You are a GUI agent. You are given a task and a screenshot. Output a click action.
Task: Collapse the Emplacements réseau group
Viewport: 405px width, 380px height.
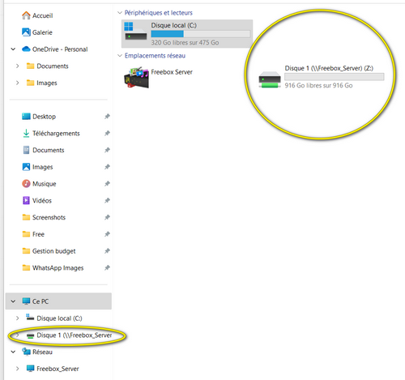[x=120, y=55]
